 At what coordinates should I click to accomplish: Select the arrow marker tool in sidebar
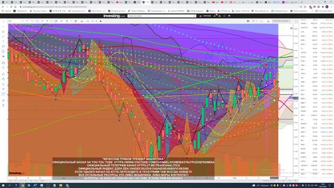[3, 56]
